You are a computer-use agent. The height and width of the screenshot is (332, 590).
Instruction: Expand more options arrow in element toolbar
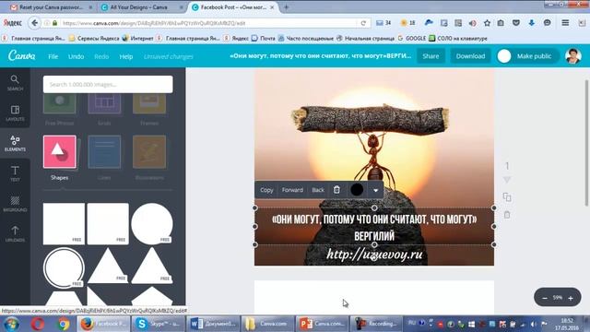click(375, 190)
